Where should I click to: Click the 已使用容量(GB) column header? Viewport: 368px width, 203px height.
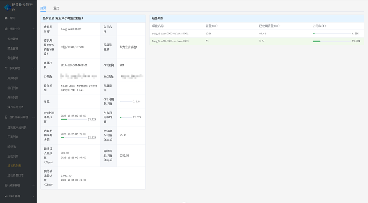[x=269, y=26]
